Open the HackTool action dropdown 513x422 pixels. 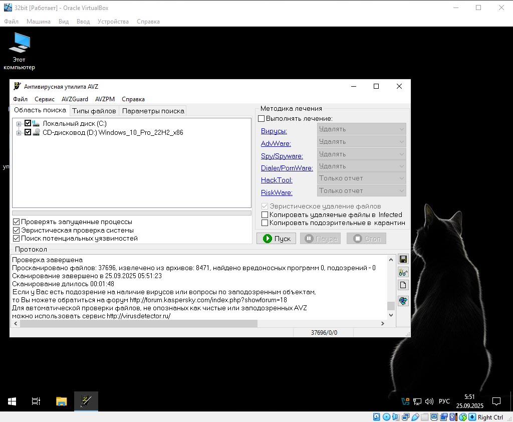[x=361, y=178]
